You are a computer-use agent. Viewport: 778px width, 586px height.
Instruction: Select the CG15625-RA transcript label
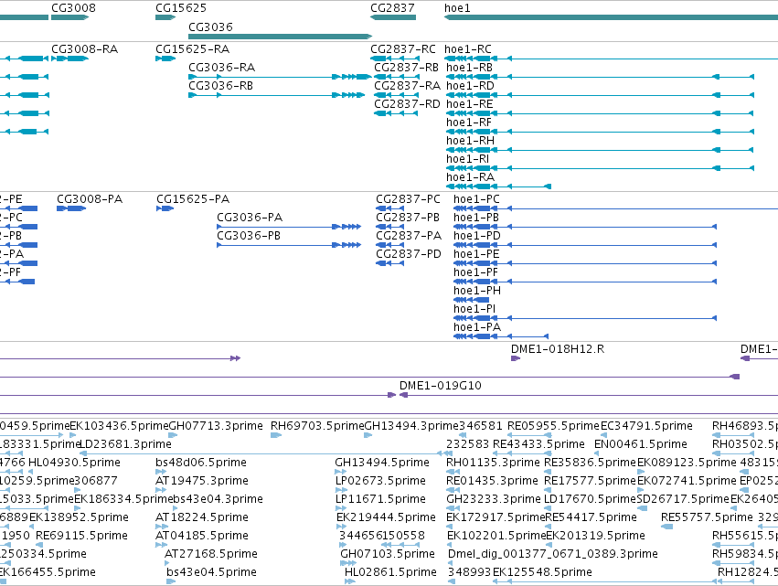click(x=193, y=49)
